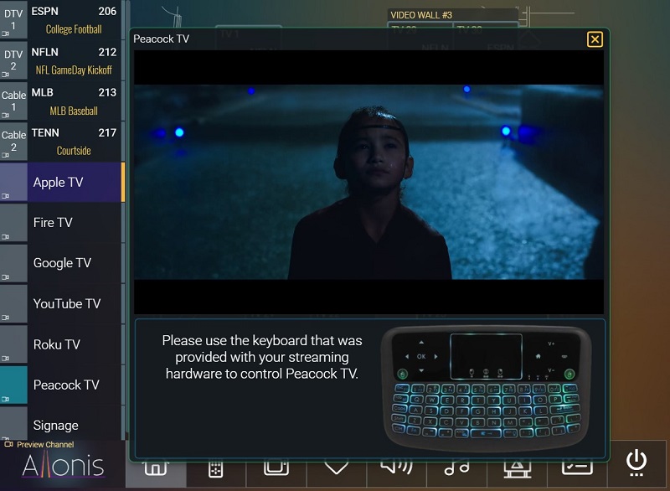Open the music notes icon in toolbar
670x491 pixels.
(x=456, y=468)
